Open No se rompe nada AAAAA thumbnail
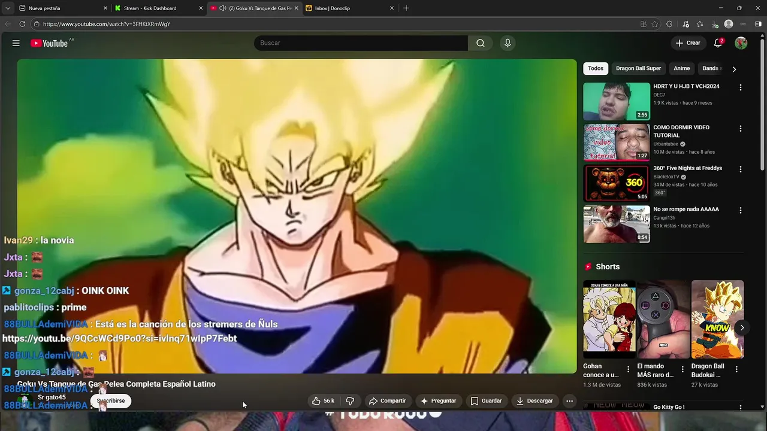The image size is (767, 431). click(617, 224)
